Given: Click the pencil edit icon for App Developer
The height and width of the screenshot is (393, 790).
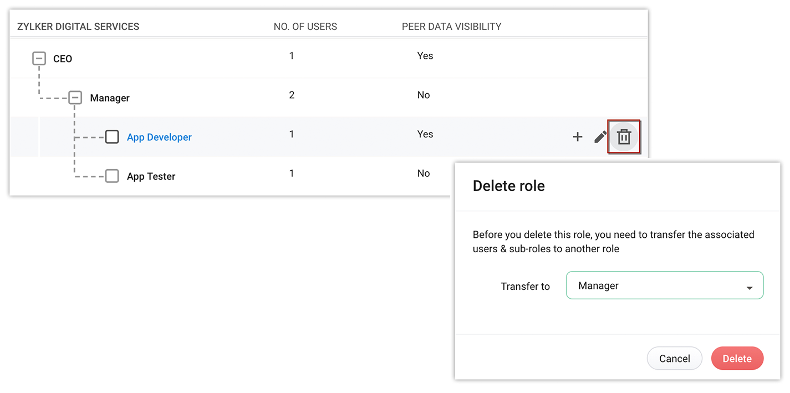Looking at the screenshot, I should [600, 137].
